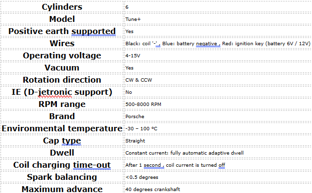Click the CW & CCW value
Screen dimensions: 312x193
click(x=139, y=80)
